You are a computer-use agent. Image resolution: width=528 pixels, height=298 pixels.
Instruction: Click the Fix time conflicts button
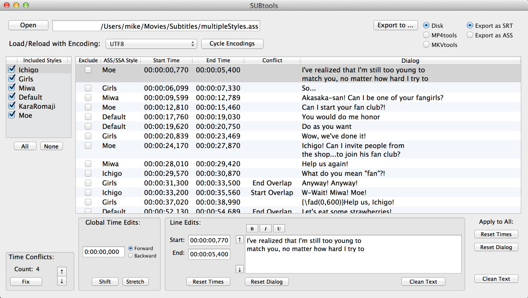tap(26, 282)
